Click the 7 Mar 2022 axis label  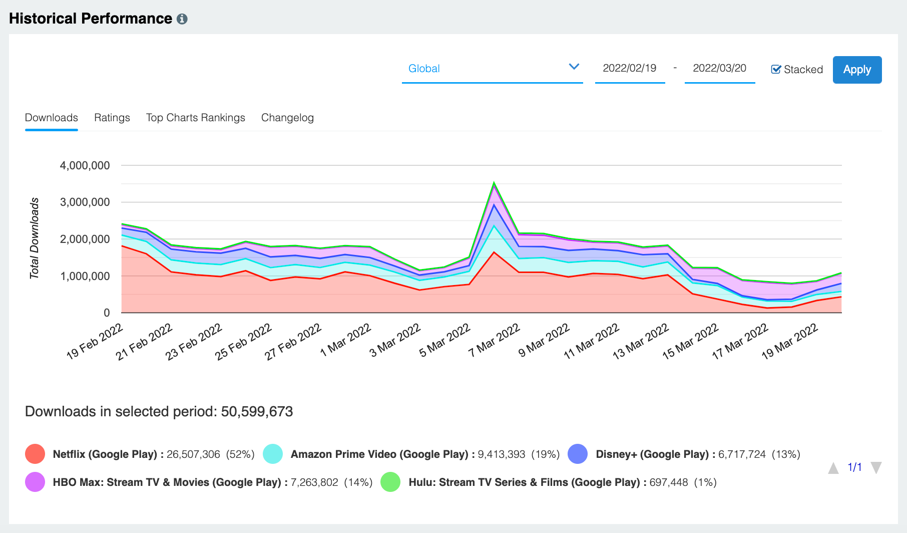[494, 341]
